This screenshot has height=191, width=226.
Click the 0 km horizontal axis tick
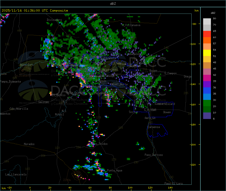30,187
